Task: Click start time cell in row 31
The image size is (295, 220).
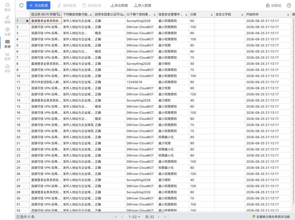Action: point(268,204)
